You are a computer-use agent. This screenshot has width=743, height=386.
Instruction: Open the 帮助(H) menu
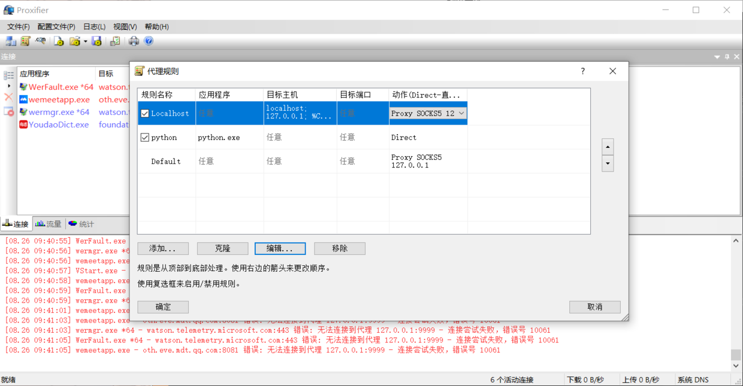click(156, 26)
